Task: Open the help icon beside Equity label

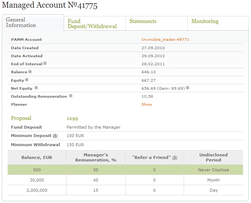Action: [x=27, y=80]
